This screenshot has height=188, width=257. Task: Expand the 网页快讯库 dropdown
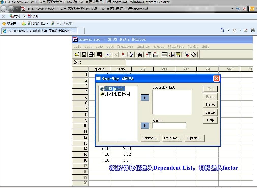(x=74, y=23)
